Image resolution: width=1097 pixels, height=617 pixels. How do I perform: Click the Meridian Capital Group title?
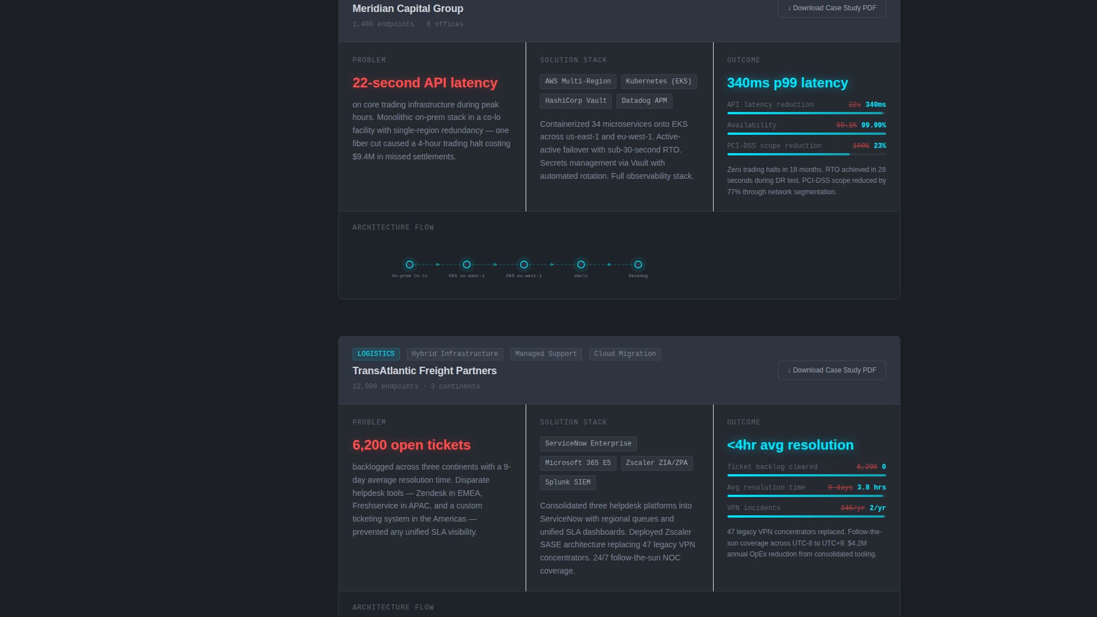pyautogui.click(x=407, y=9)
